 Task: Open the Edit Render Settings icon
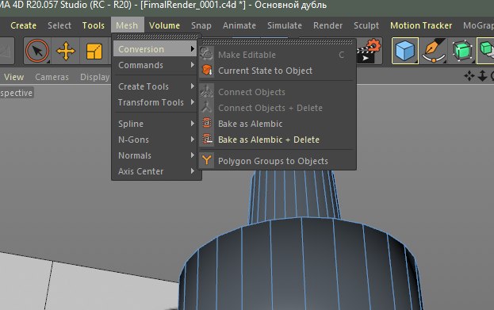click(x=370, y=50)
